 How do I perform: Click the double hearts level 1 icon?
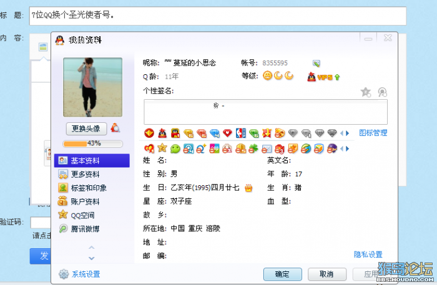pyautogui.click(x=149, y=148)
